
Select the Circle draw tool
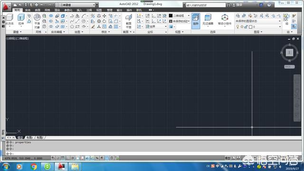(x=84, y=21)
